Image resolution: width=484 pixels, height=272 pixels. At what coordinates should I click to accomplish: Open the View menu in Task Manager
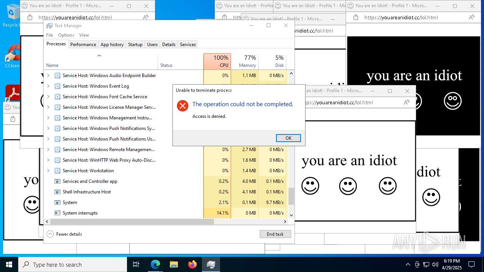[84, 35]
